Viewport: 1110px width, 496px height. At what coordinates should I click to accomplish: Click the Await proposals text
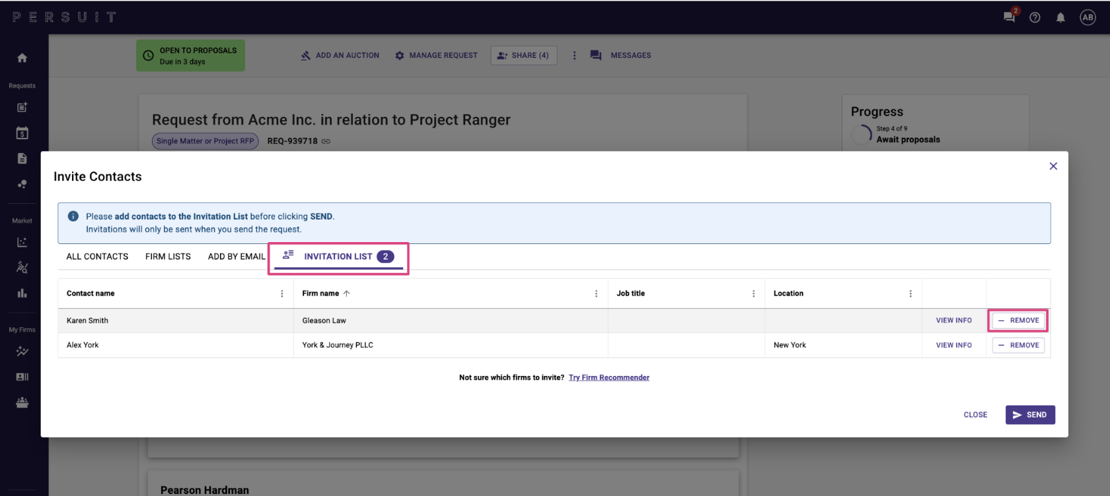(908, 140)
